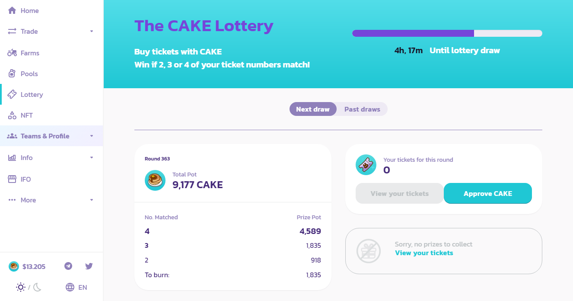Switch to light mode with sun icon
Image resolution: width=573 pixels, height=301 pixels.
coord(21,287)
